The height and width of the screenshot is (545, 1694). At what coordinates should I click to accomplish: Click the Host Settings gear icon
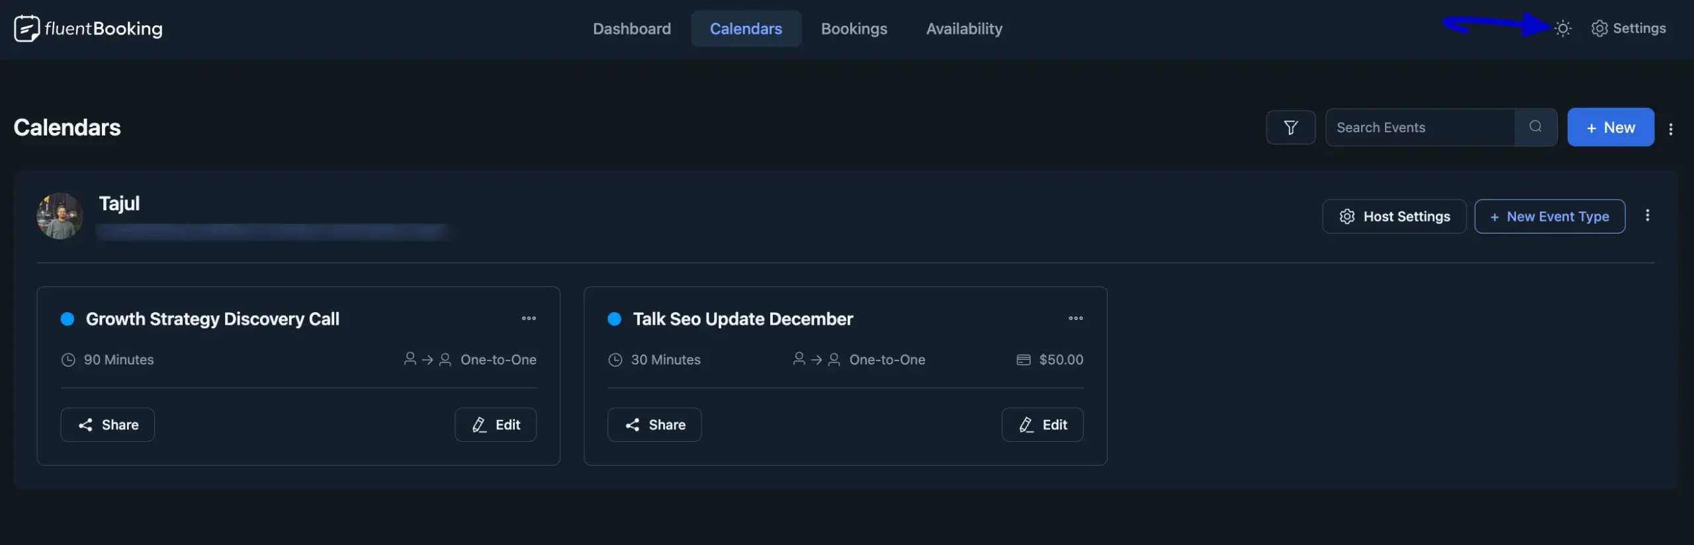click(1348, 216)
